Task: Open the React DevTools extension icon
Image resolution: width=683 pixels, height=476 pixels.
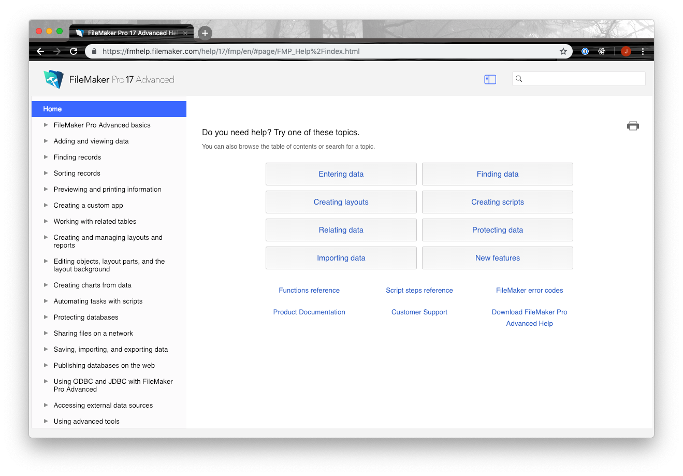Action: pos(602,51)
